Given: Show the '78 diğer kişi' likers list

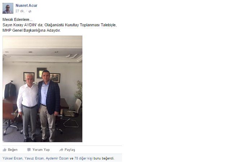Looking at the screenshot, I should [83, 158].
